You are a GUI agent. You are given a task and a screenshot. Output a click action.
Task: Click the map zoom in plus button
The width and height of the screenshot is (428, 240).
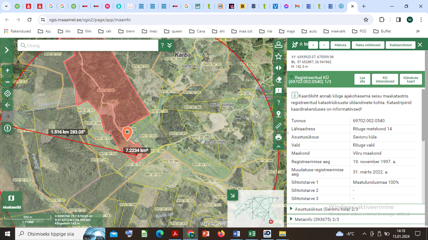click(8, 70)
